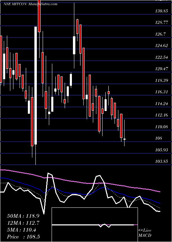
Task: Click the 126.7 price axis label
Action: 160,34
